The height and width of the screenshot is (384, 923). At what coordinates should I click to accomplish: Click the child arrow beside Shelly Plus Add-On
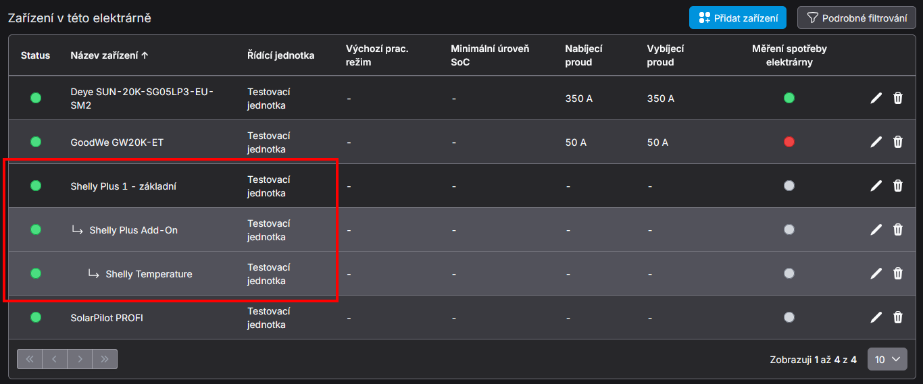click(x=78, y=230)
